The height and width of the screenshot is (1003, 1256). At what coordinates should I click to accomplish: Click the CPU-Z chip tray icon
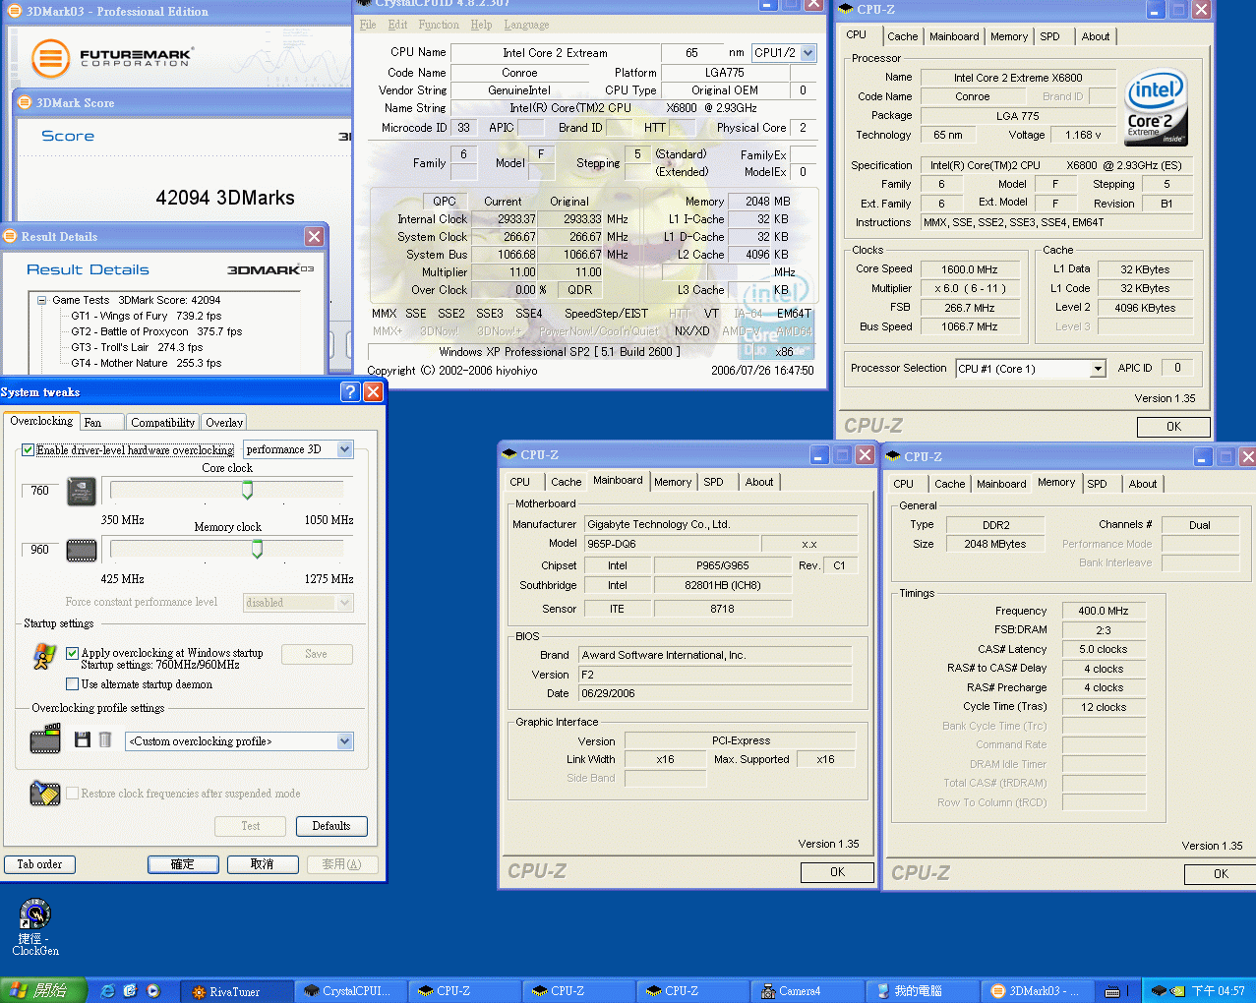[x=1159, y=991]
